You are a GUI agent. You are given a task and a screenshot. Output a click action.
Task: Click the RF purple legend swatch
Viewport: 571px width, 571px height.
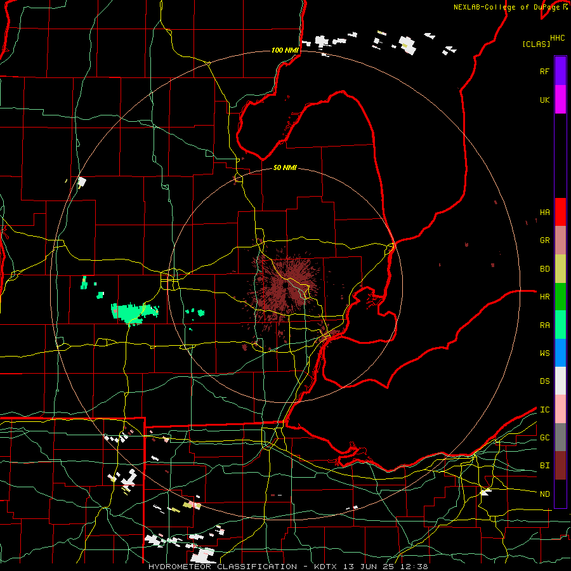[x=560, y=71]
